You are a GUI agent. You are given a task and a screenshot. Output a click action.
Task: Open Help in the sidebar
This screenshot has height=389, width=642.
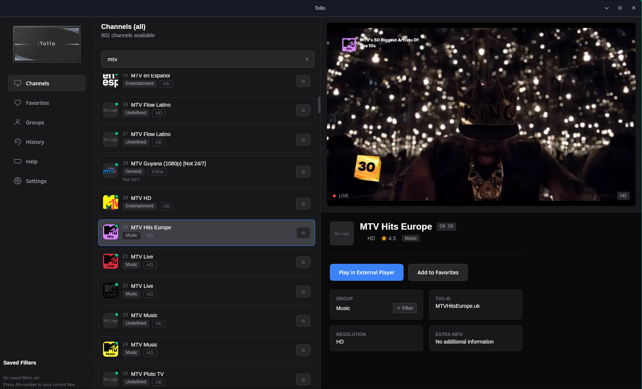(47, 161)
